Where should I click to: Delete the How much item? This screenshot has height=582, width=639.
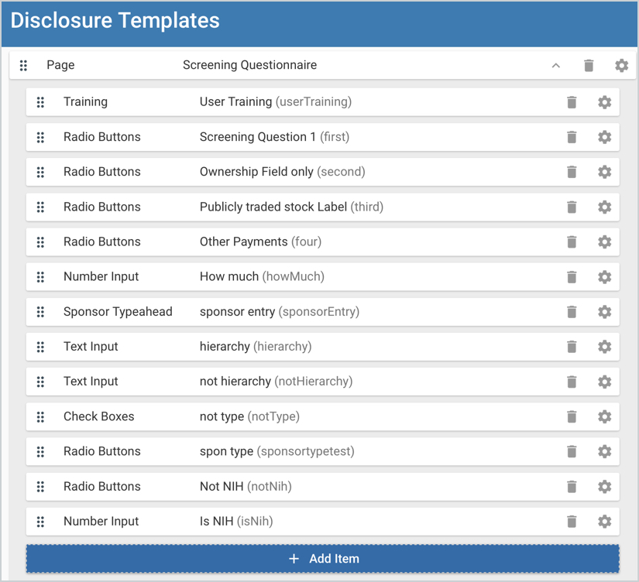tap(572, 277)
